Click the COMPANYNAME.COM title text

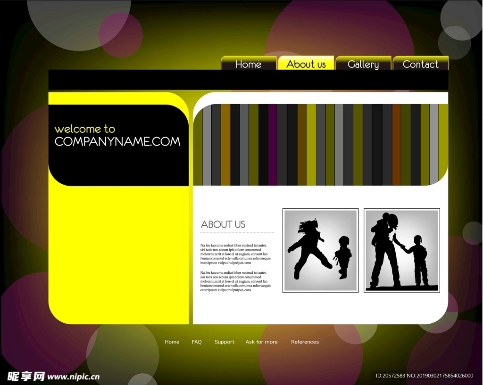tap(117, 141)
